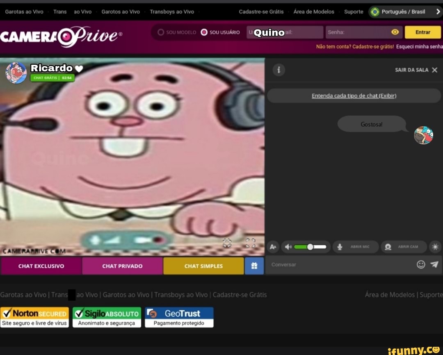Send message with paper plane icon
443x355 pixels.
pos(434,264)
